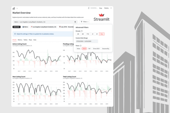Click the bar chart app logo icon
170x113 pixels.
[14, 8]
